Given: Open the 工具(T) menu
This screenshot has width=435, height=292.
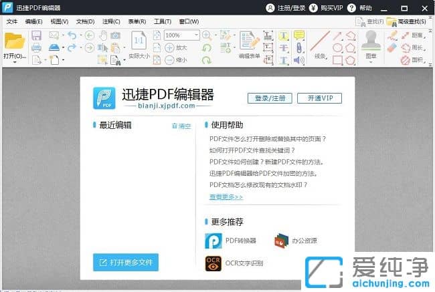Looking at the screenshot, I should pos(163,21).
